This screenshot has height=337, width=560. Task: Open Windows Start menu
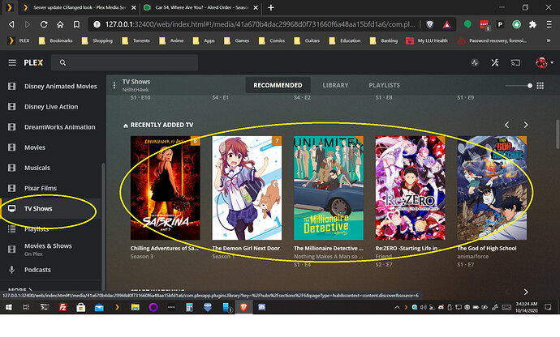[x=8, y=307]
